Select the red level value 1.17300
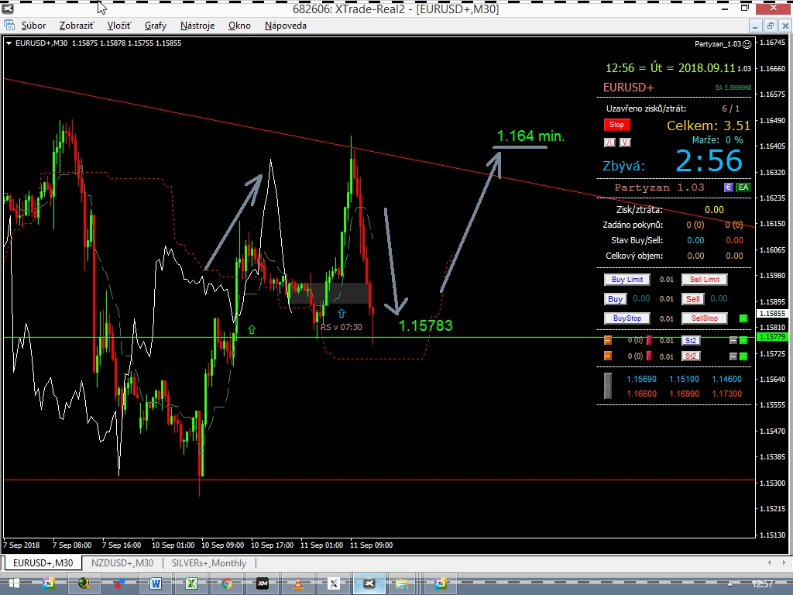793x595 pixels. point(726,394)
